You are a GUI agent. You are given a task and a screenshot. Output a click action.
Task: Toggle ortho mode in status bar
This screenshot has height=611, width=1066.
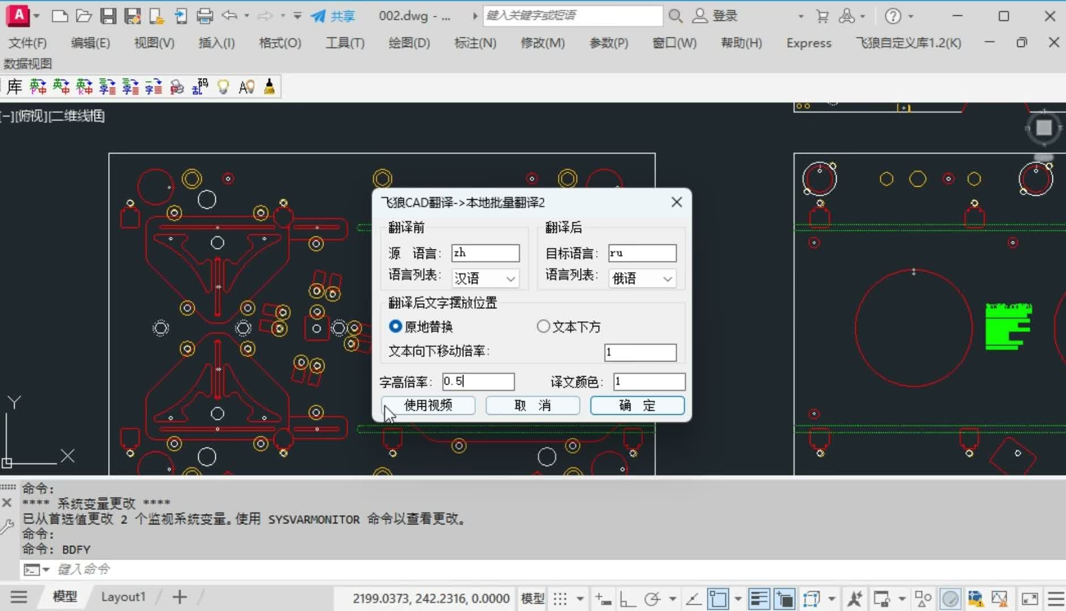(x=627, y=599)
